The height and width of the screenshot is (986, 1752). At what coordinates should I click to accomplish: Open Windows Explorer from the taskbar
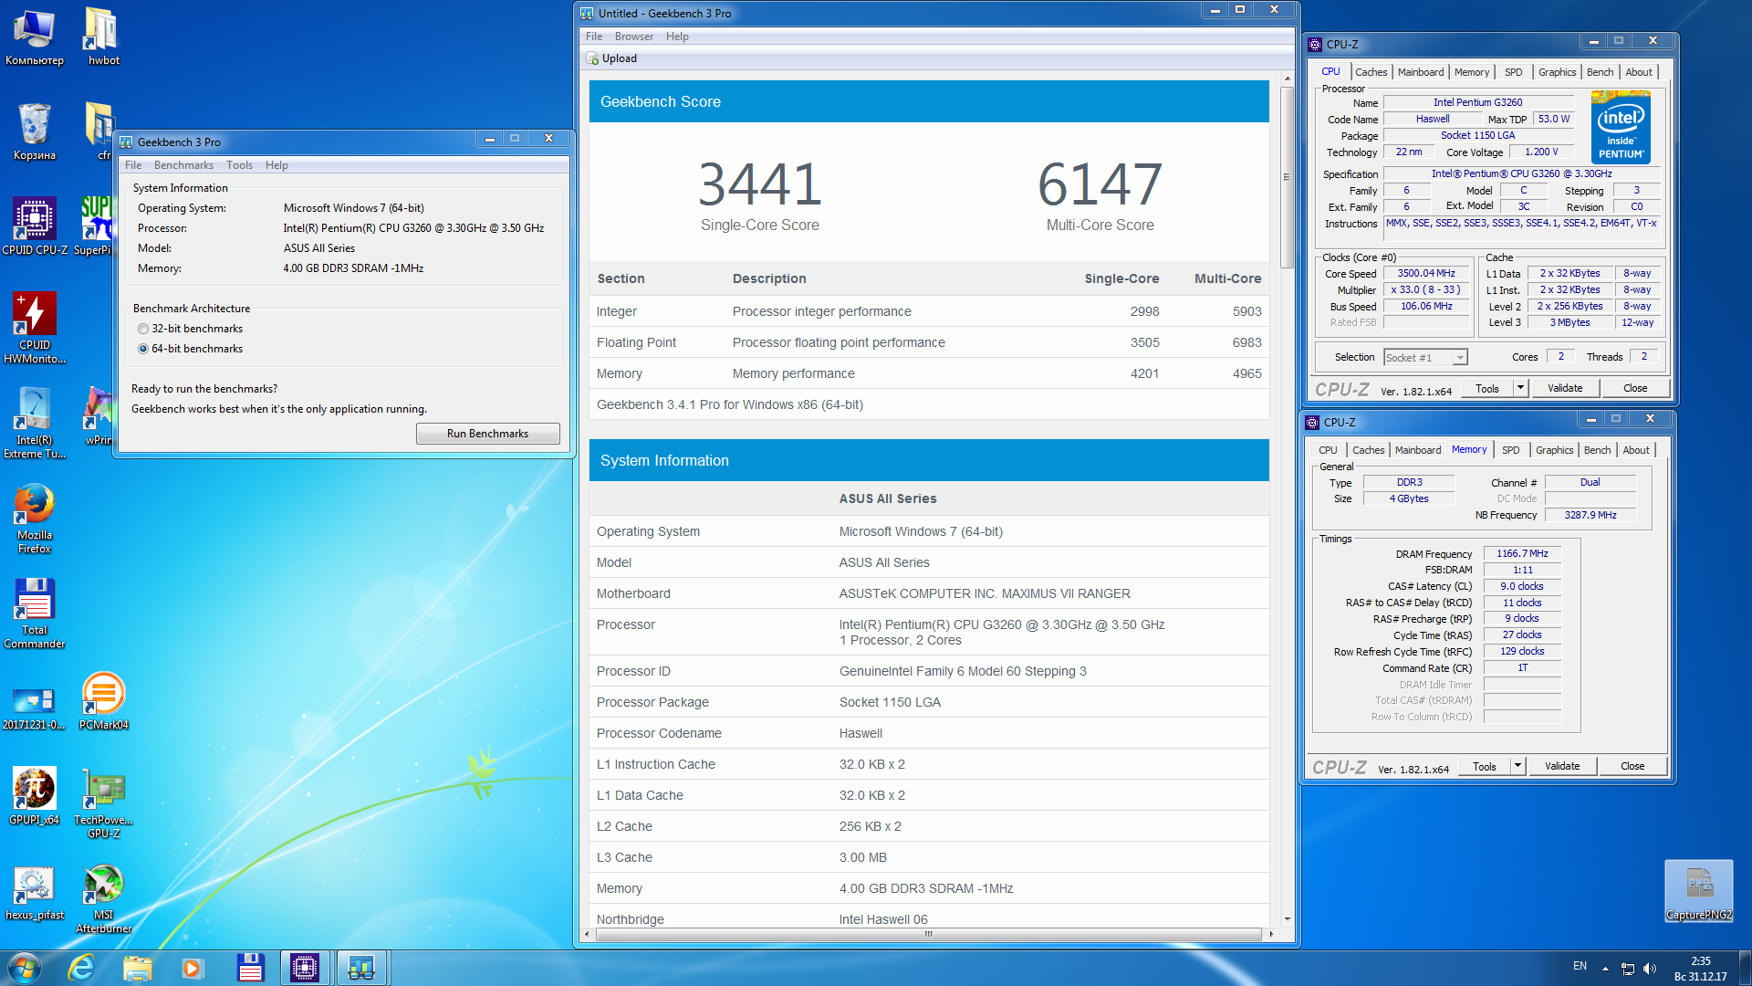pyautogui.click(x=138, y=968)
